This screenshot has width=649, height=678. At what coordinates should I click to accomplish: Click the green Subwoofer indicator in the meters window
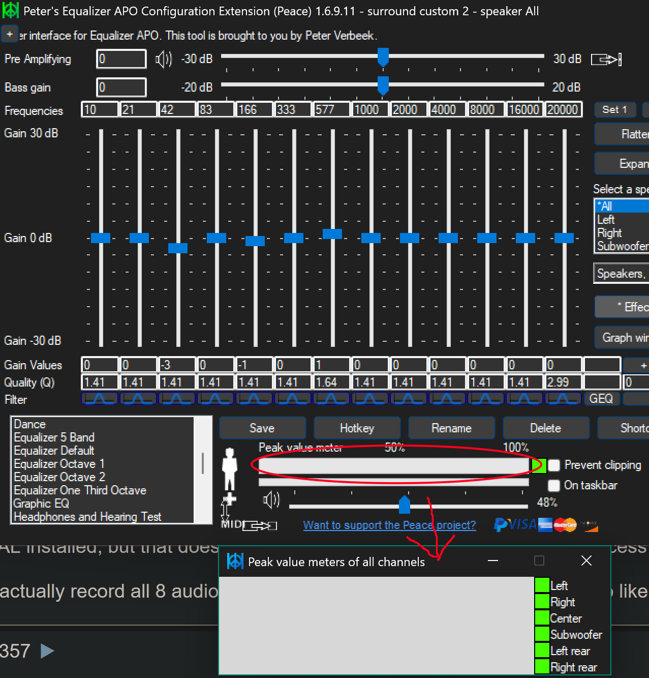coord(542,634)
